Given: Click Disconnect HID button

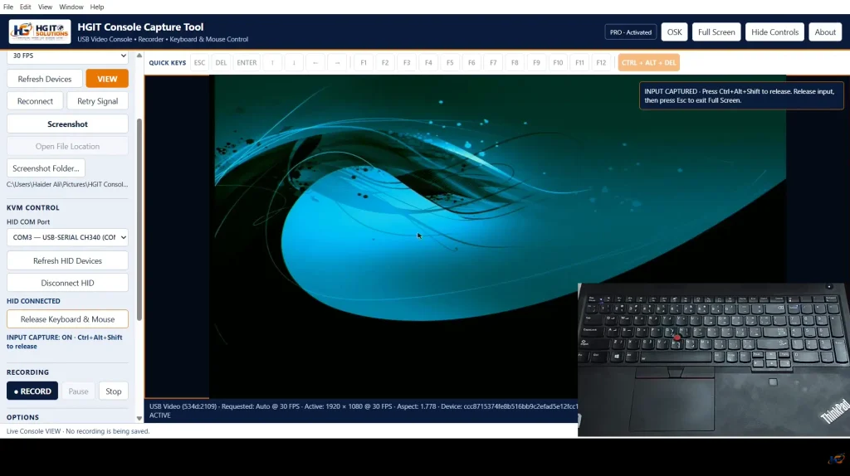Looking at the screenshot, I should [68, 283].
